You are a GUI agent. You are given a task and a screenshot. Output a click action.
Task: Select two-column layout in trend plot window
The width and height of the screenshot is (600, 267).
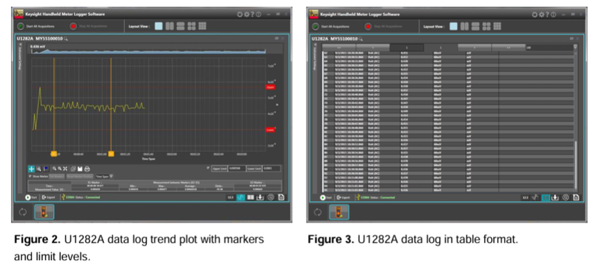click(169, 26)
